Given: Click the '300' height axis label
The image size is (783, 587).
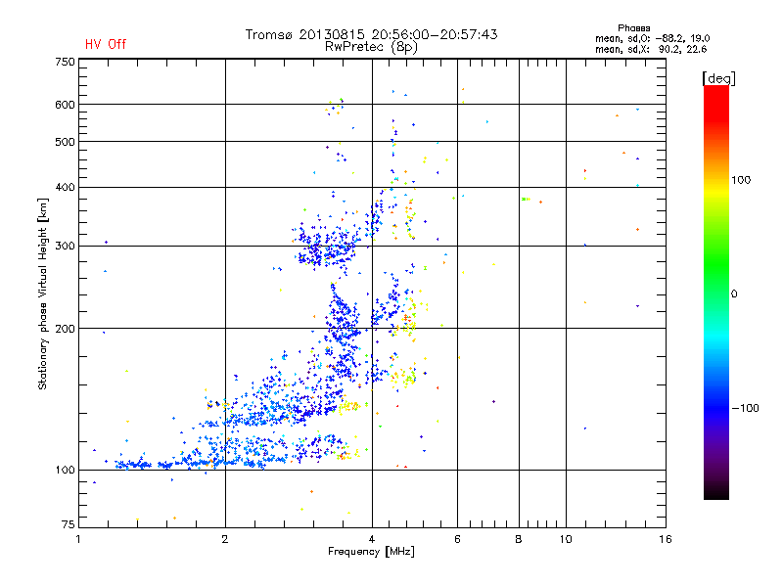Looking at the screenshot, I should (x=65, y=247).
